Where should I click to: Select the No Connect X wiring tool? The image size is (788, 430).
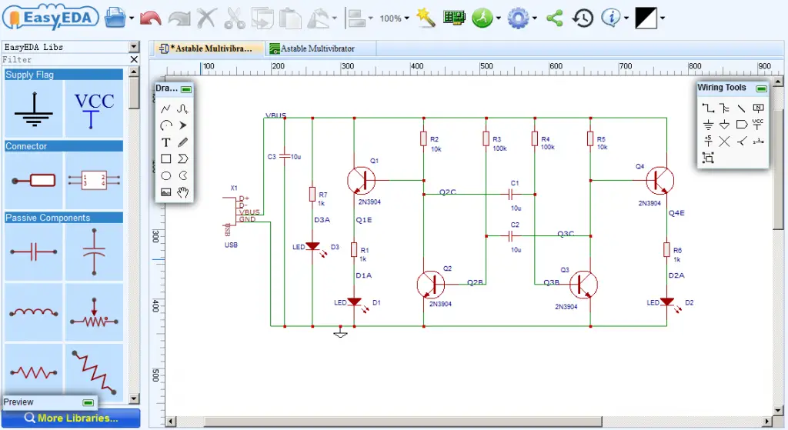724,142
